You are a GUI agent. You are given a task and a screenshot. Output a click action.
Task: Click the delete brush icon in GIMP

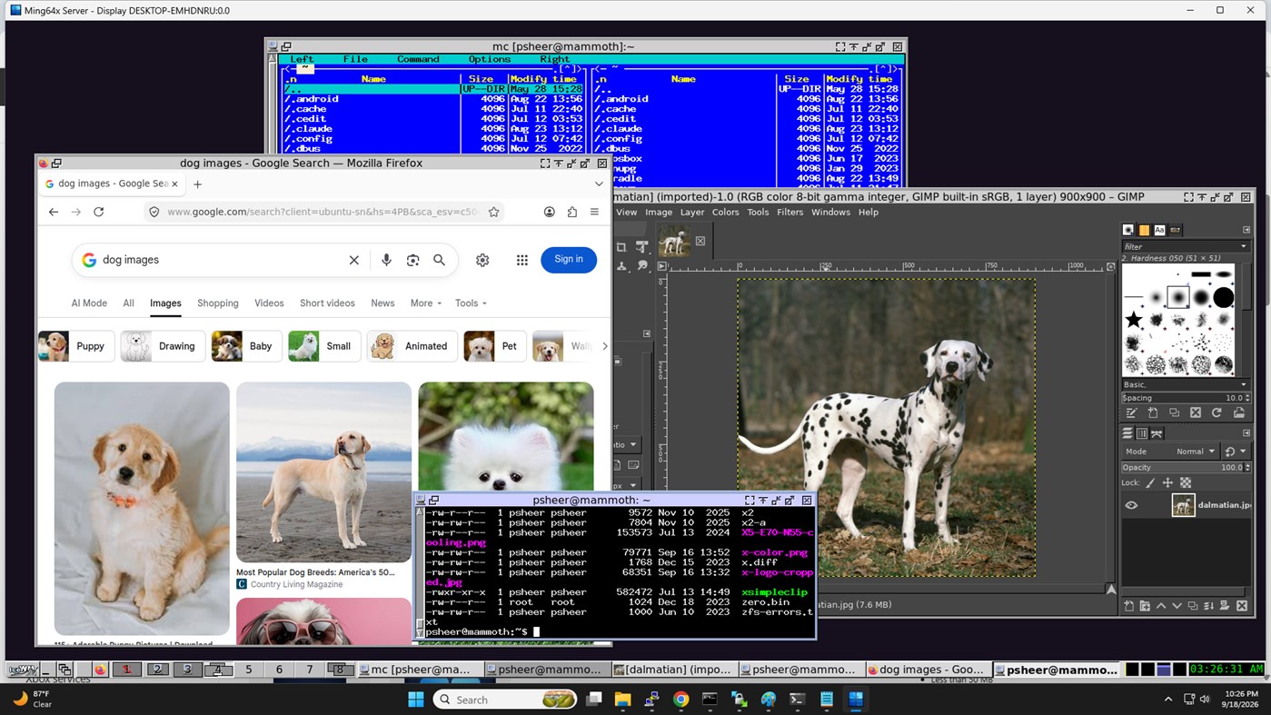[x=1196, y=412]
